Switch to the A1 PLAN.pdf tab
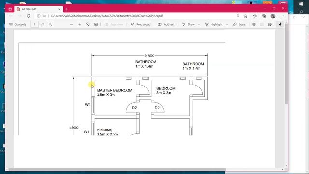Screen dimensions: 309x174 pyautogui.click(x=39, y=9)
